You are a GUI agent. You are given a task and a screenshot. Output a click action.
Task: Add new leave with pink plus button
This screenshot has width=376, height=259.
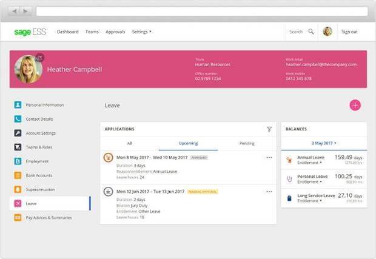pos(355,105)
